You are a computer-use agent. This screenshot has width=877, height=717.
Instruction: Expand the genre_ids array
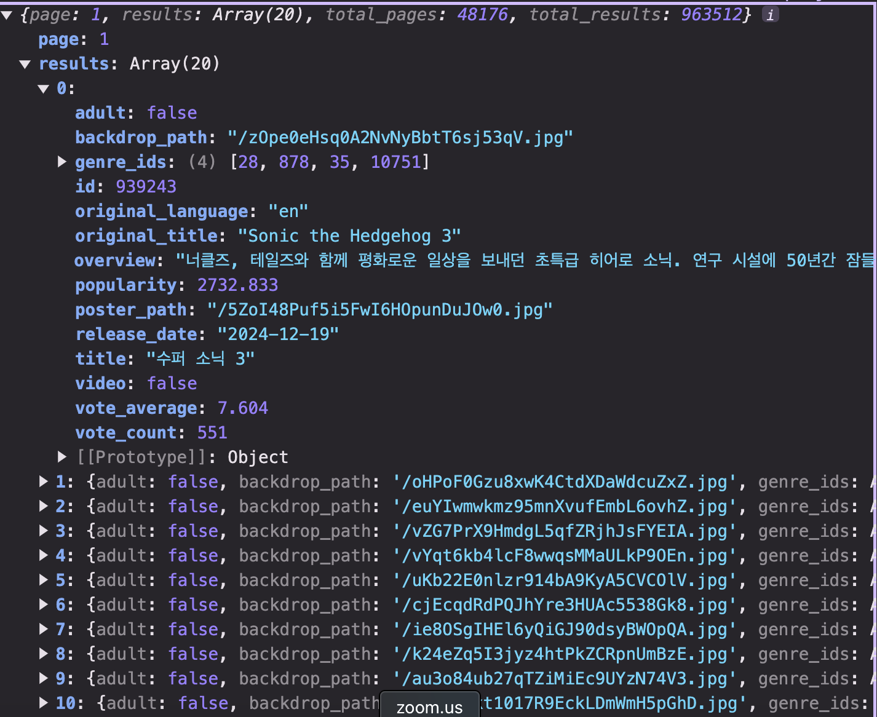62,162
